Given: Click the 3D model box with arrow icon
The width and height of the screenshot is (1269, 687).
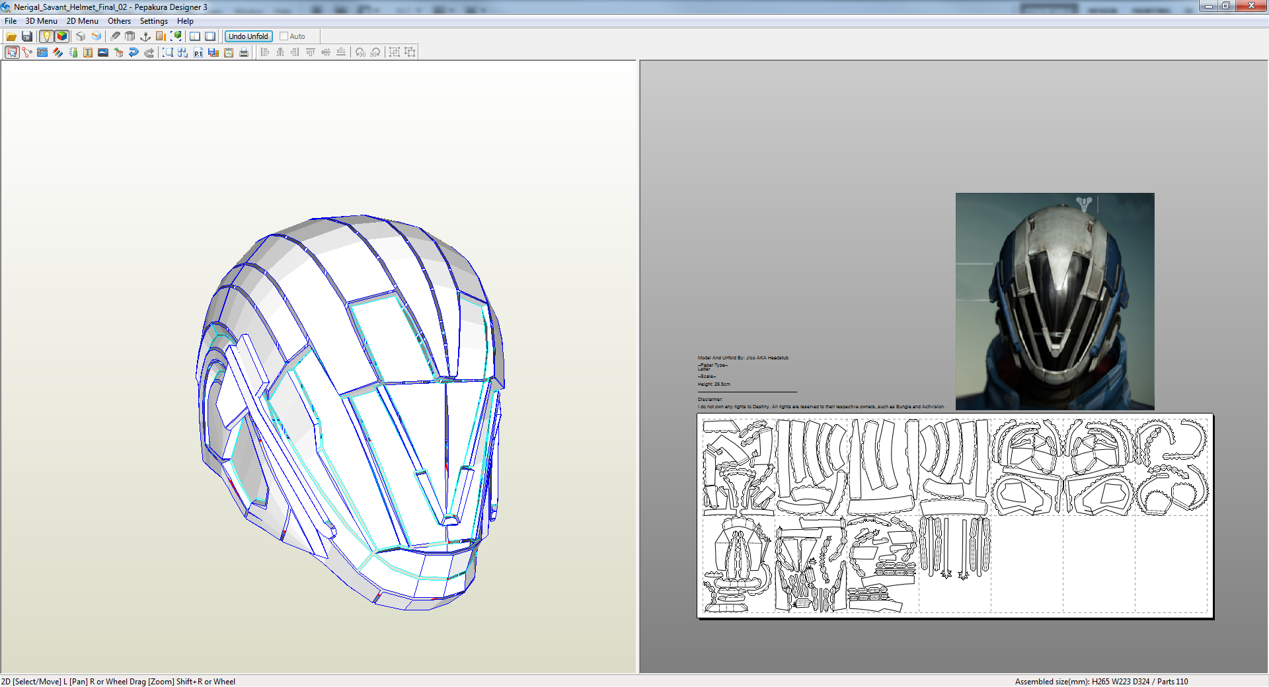Looking at the screenshot, I should (x=118, y=52).
